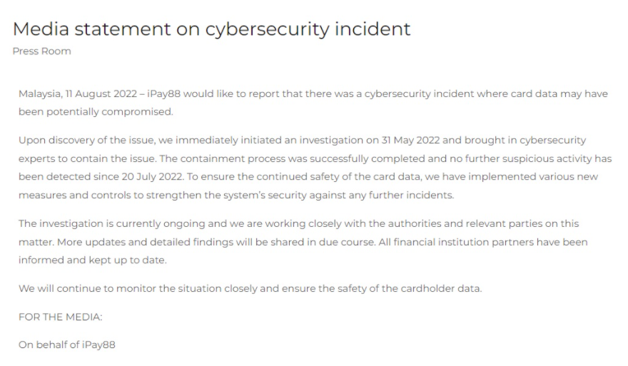Viewport: 628px width, 366px height.
Task: Click the words Upon discovery of the issue
Action: [x=87, y=140]
